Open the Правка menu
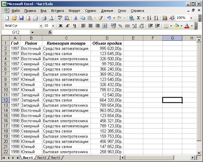 [30, 11]
